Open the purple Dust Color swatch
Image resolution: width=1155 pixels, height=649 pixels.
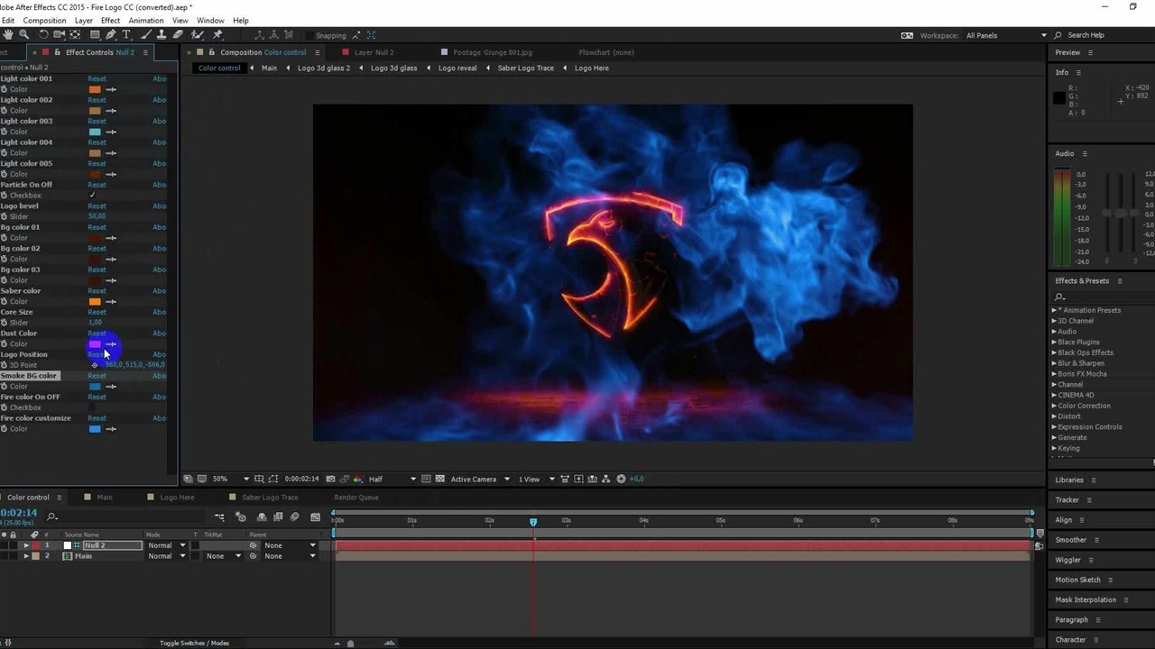[95, 344]
